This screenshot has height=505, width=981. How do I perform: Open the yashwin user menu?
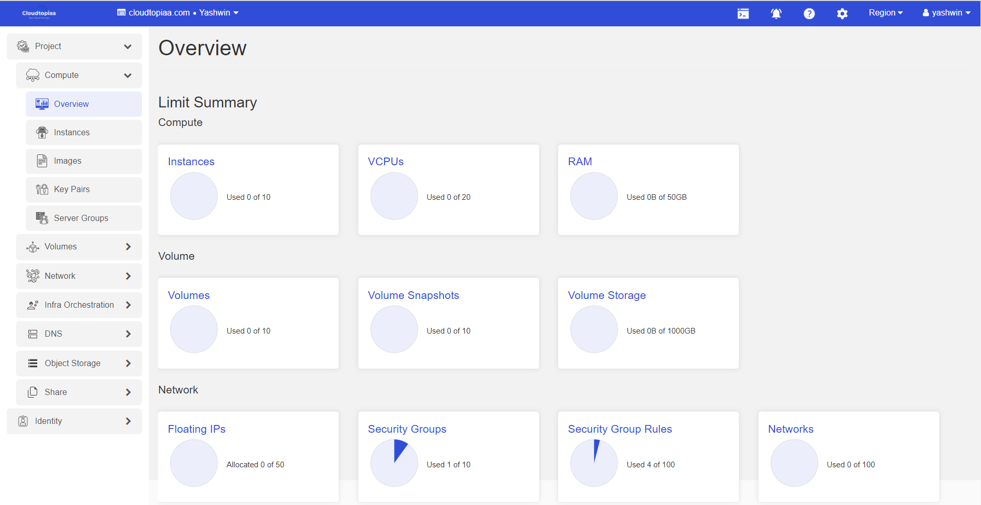(x=946, y=13)
